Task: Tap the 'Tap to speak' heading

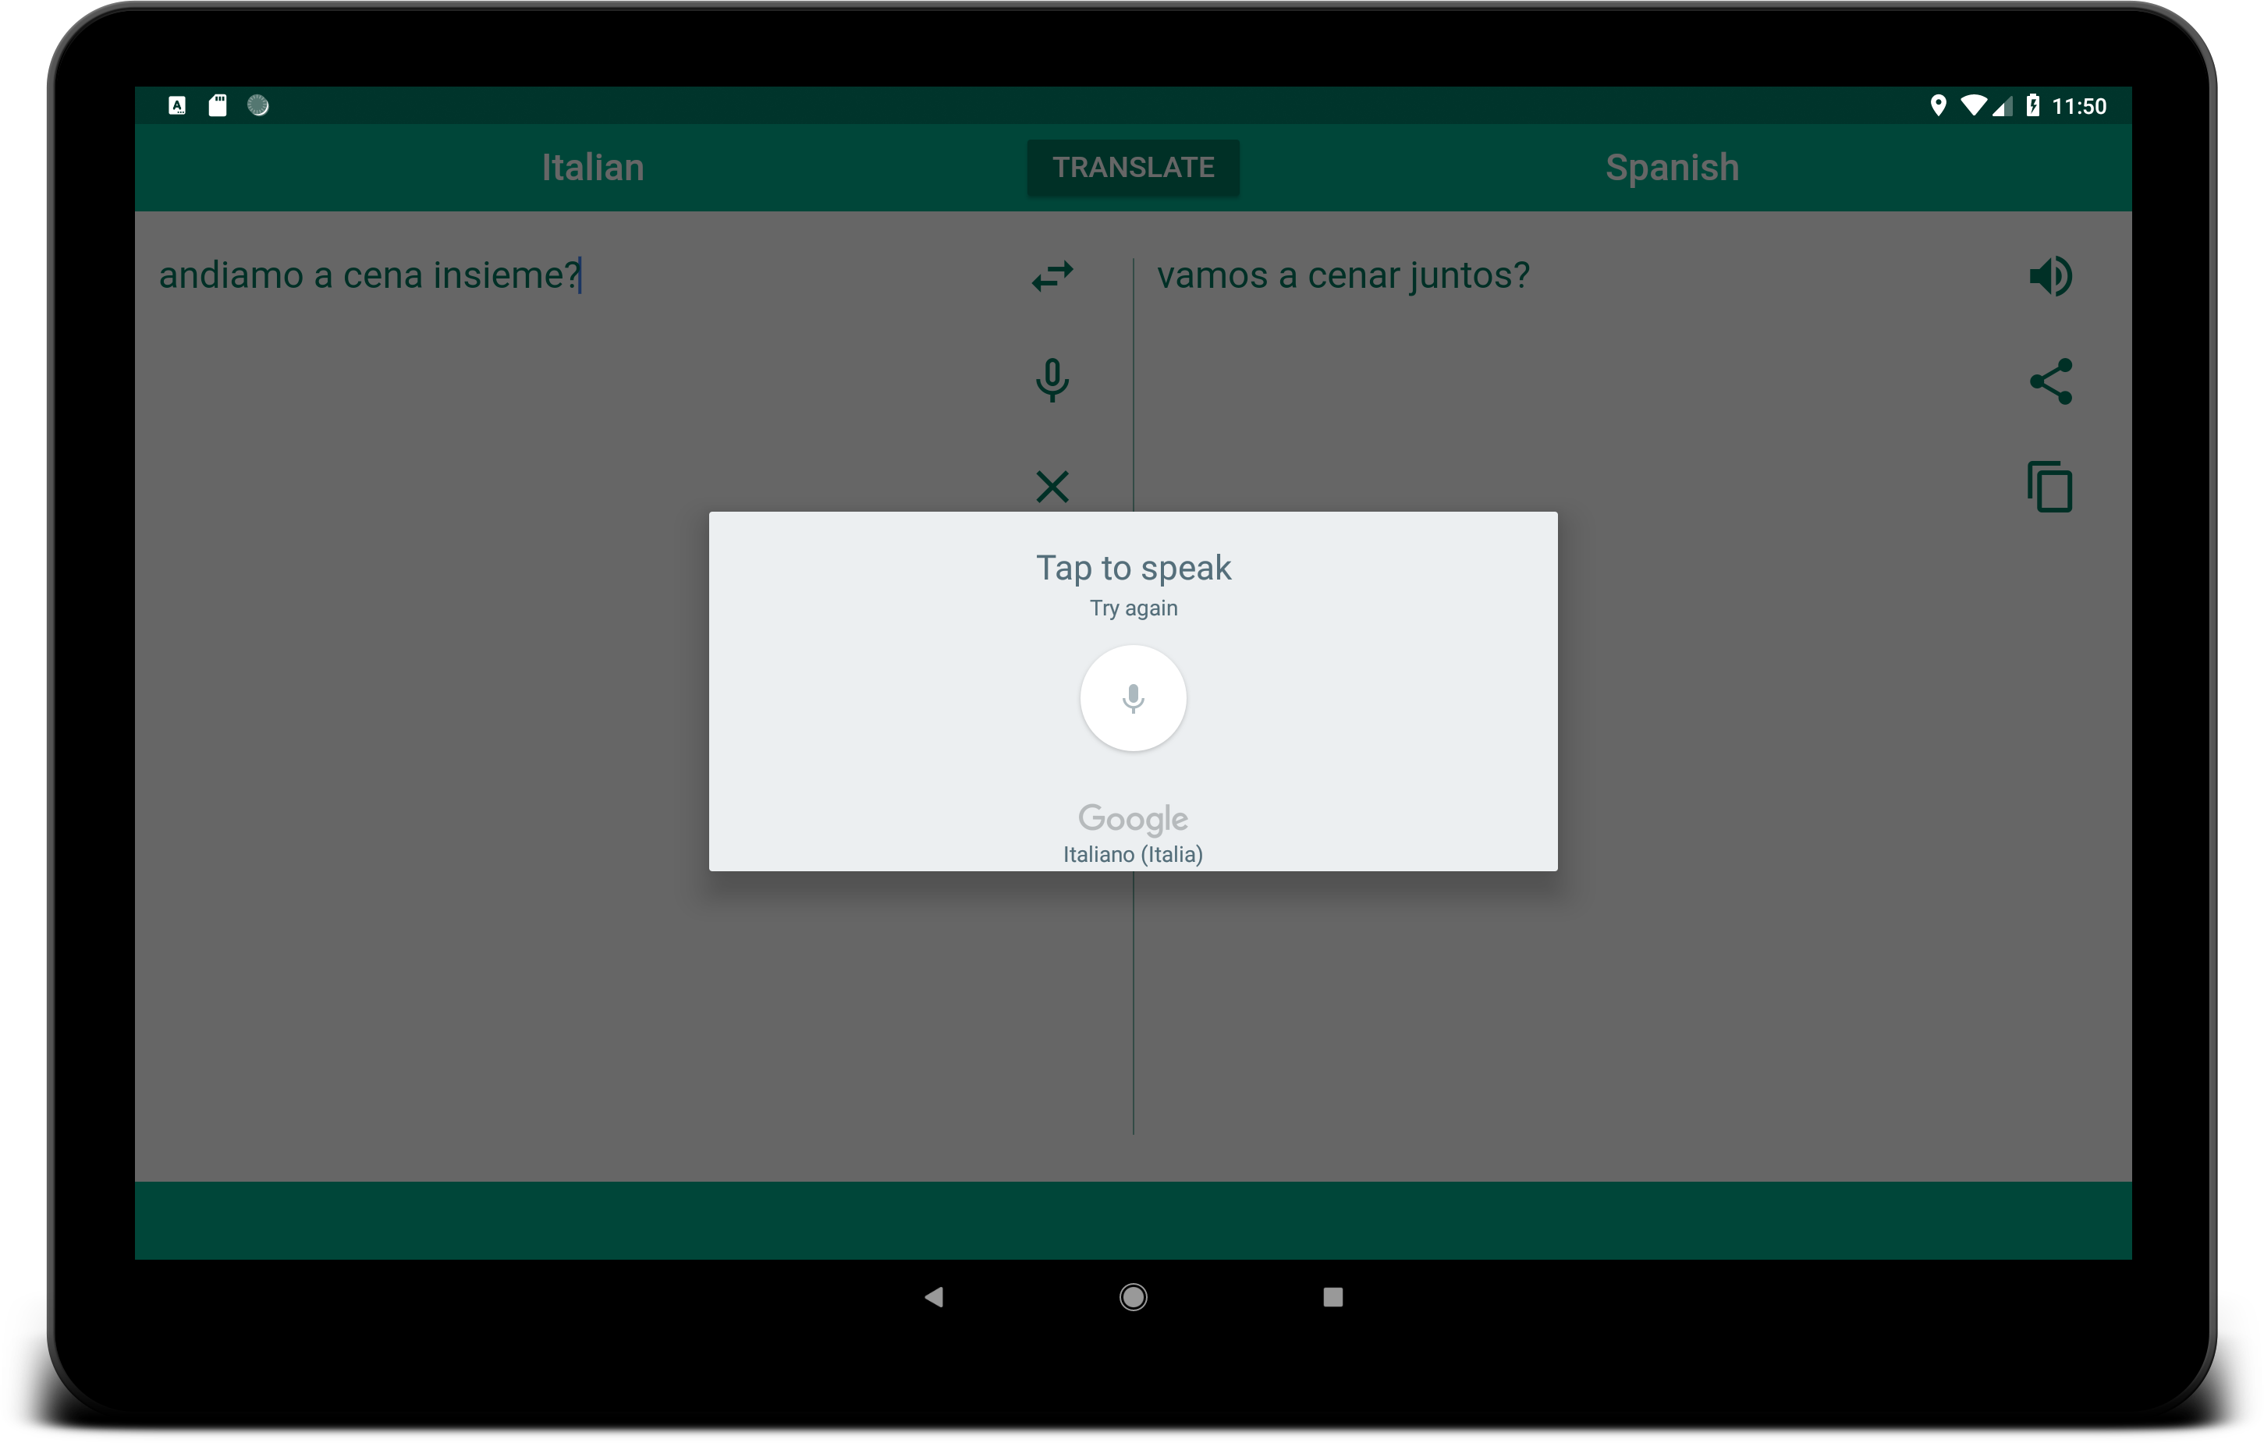Action: [1133, 568]
